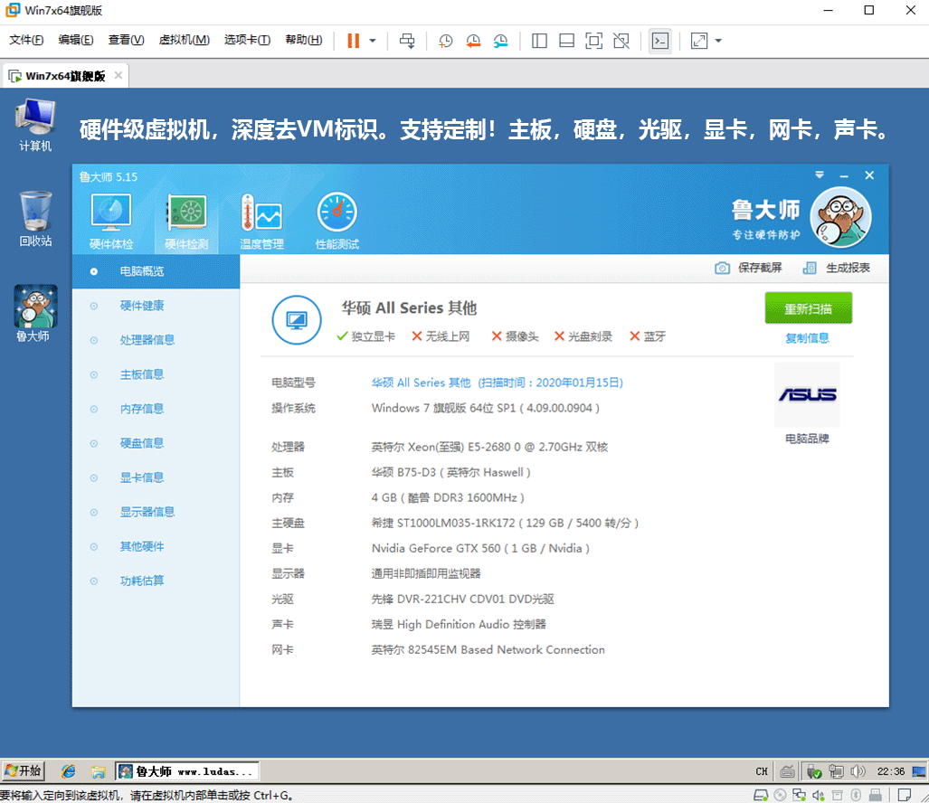The width and height of the screenshot is (929, 803).
Task: Toggle the VMware sidebar library view
Action: coord(539,41)
